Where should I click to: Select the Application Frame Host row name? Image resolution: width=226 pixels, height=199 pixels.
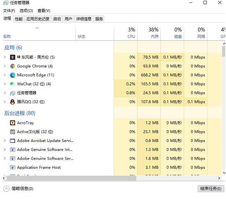point(39,168)
